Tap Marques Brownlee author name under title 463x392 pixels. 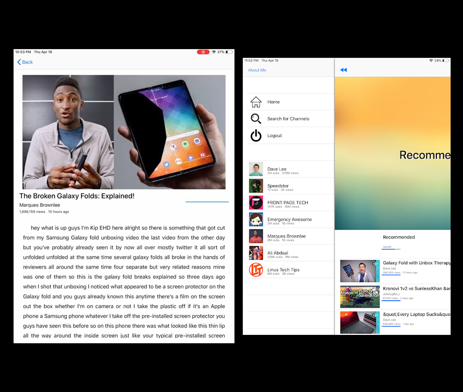pos(40,205)
